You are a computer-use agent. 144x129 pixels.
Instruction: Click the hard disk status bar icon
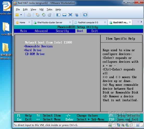[x=110, y=125]
